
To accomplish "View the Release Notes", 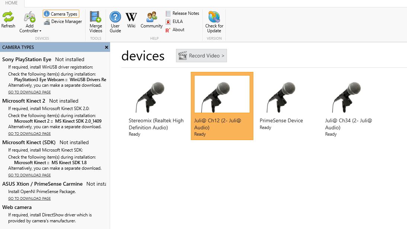I will pyautogui.click(x=182, y=13).
